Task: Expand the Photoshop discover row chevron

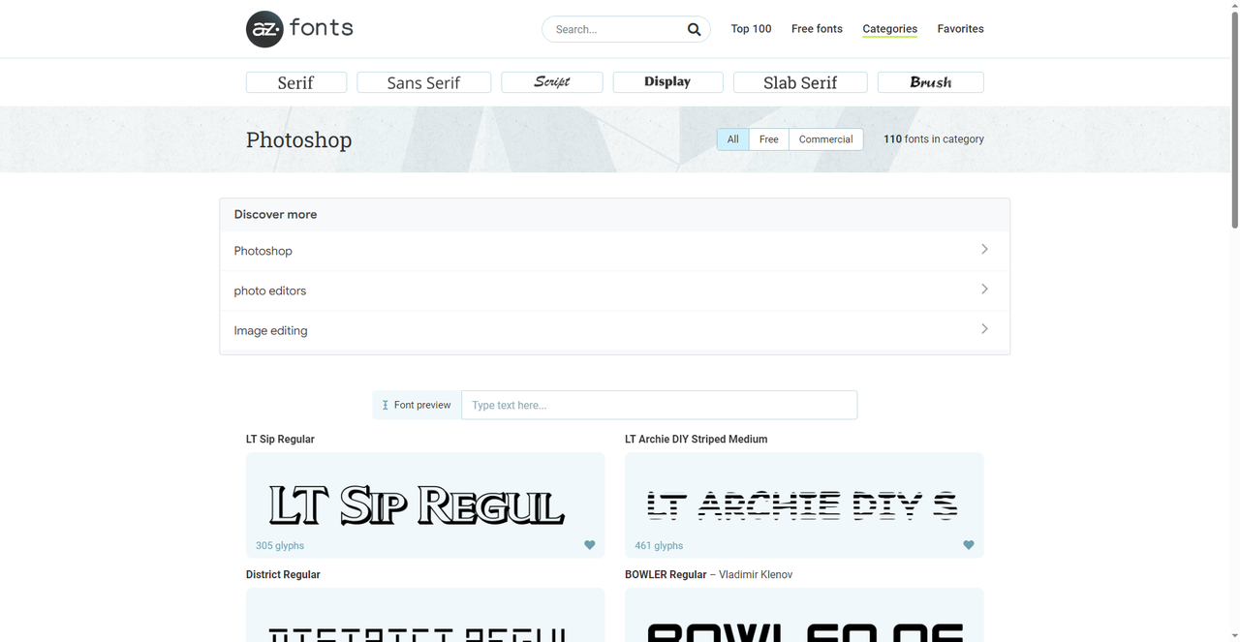Action: [984, 250]
